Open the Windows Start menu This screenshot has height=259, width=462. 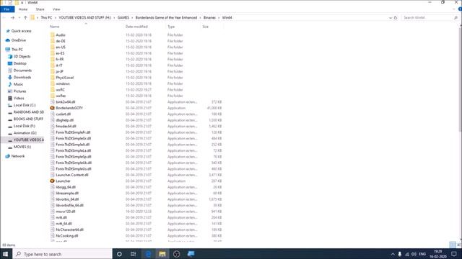pyautogui.click(x=6, y=254)
